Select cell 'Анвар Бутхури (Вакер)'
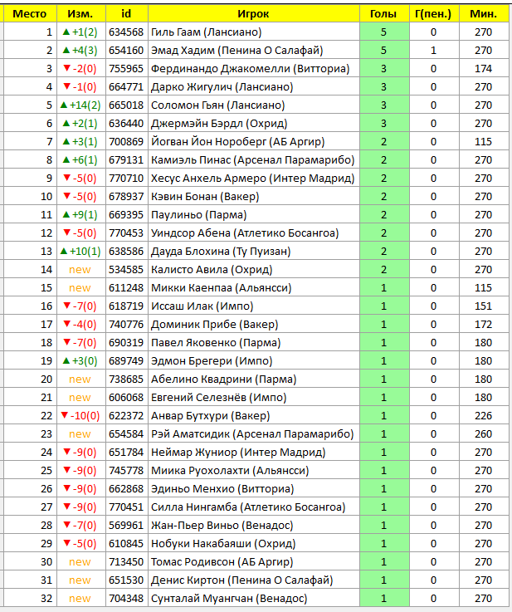This screenshot has height=612, width=512. pos(253,416)
